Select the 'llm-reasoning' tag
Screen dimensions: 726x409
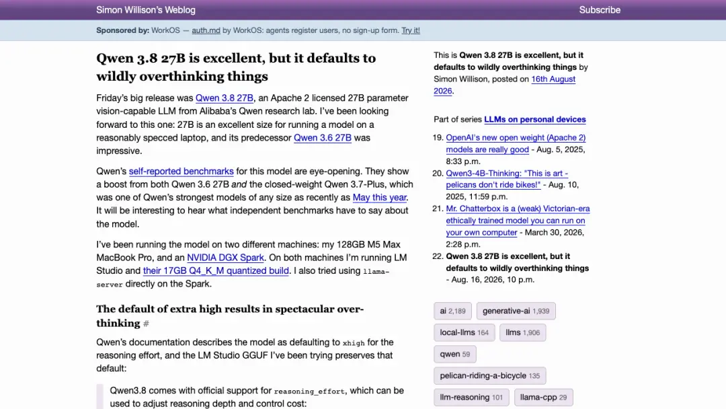click(471, 398)
